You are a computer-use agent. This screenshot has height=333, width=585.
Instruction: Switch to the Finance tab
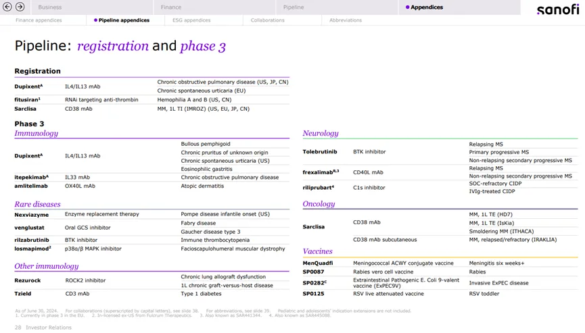pyautogui.click(x=171, y=7)
